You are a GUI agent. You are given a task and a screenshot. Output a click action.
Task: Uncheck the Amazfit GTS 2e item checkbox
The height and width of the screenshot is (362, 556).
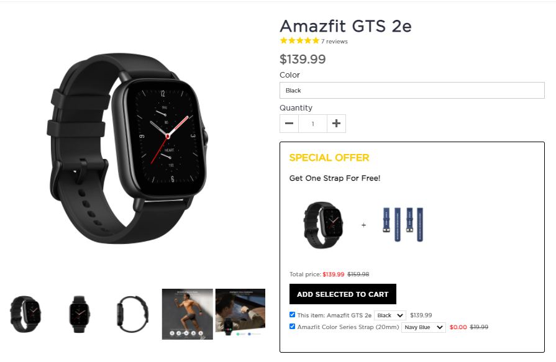pos(292,314)
